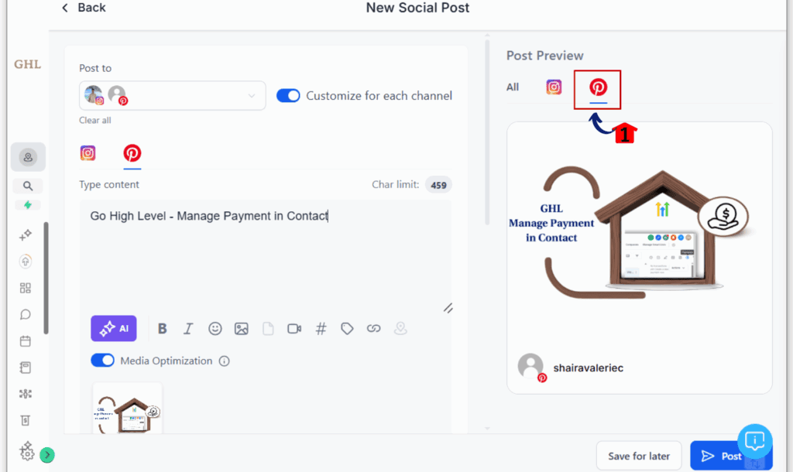The width and height of the screenshot is (793, 472).
Task: Select Pinterest channel tab in editor
Action: (x=132, y=153)
